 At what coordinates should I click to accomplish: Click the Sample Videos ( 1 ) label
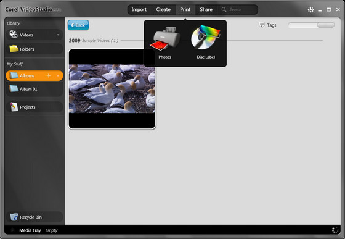pos(100,41)
